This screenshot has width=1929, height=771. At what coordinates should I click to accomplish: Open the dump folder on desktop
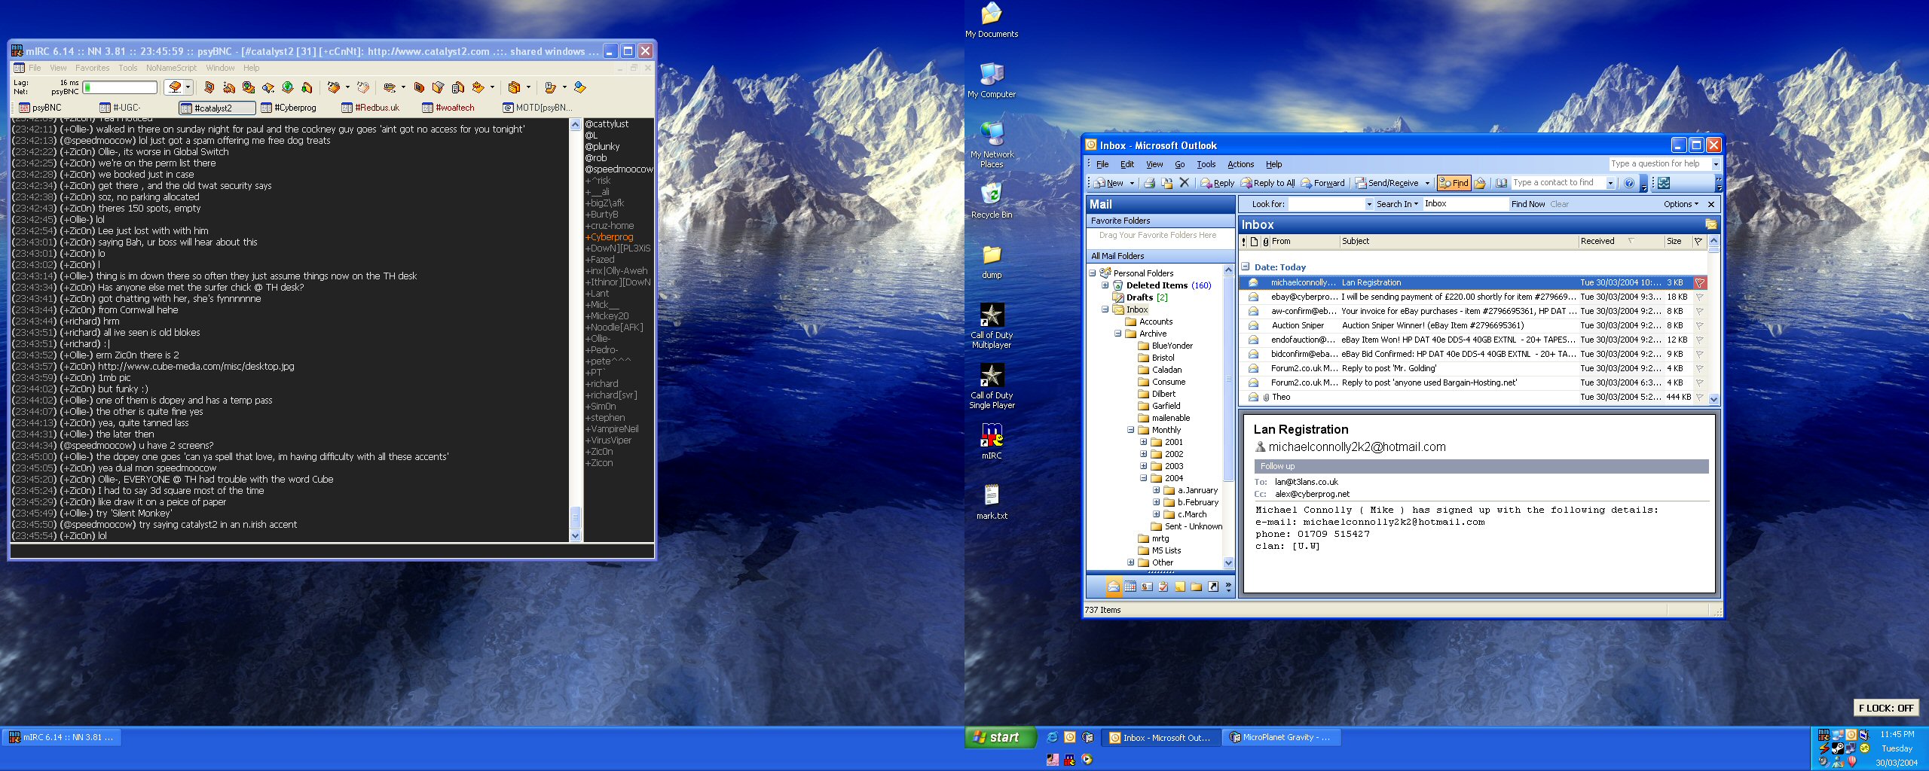tap(992, 261)
